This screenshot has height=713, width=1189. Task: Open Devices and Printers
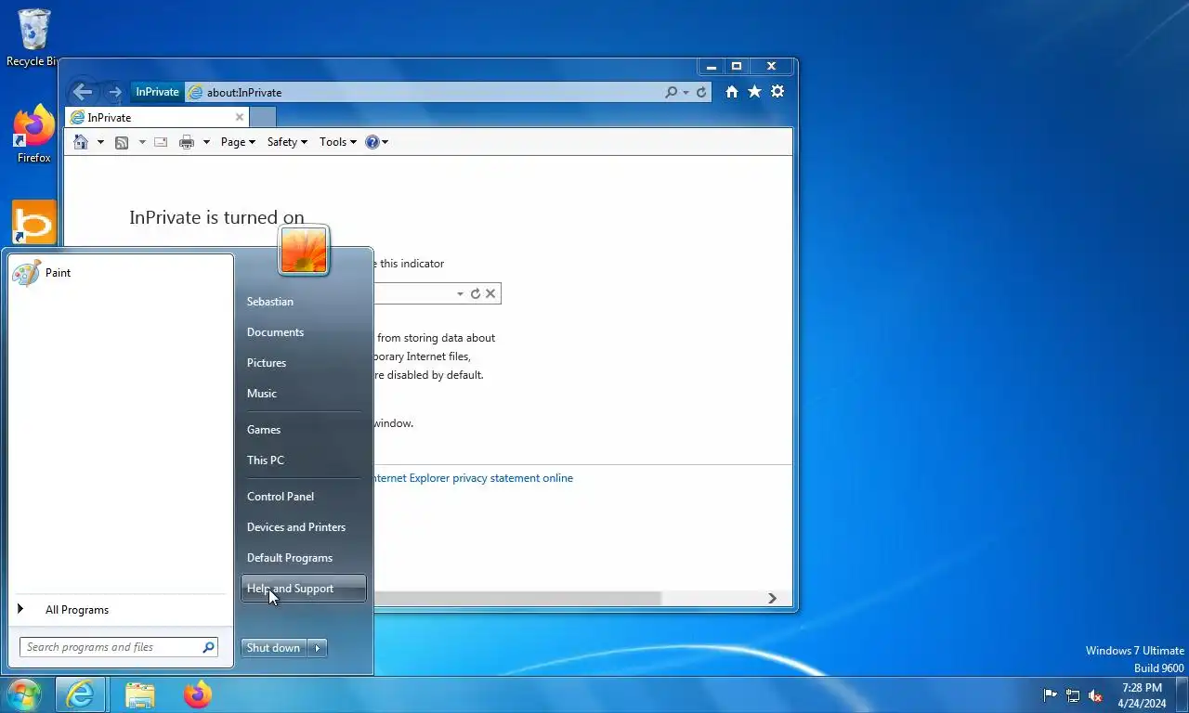tap(303, 527)
